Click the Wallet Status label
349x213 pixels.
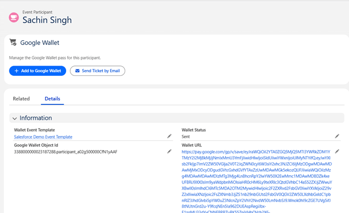point(194,130)
